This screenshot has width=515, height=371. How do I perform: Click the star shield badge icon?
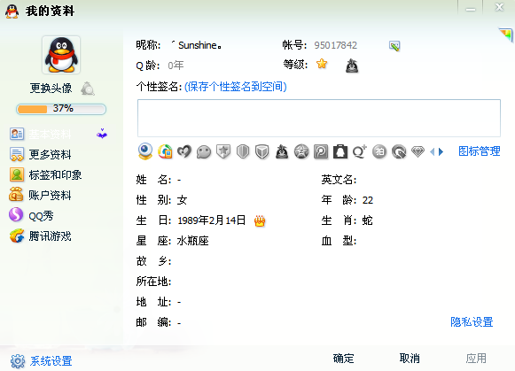point(223,151)
